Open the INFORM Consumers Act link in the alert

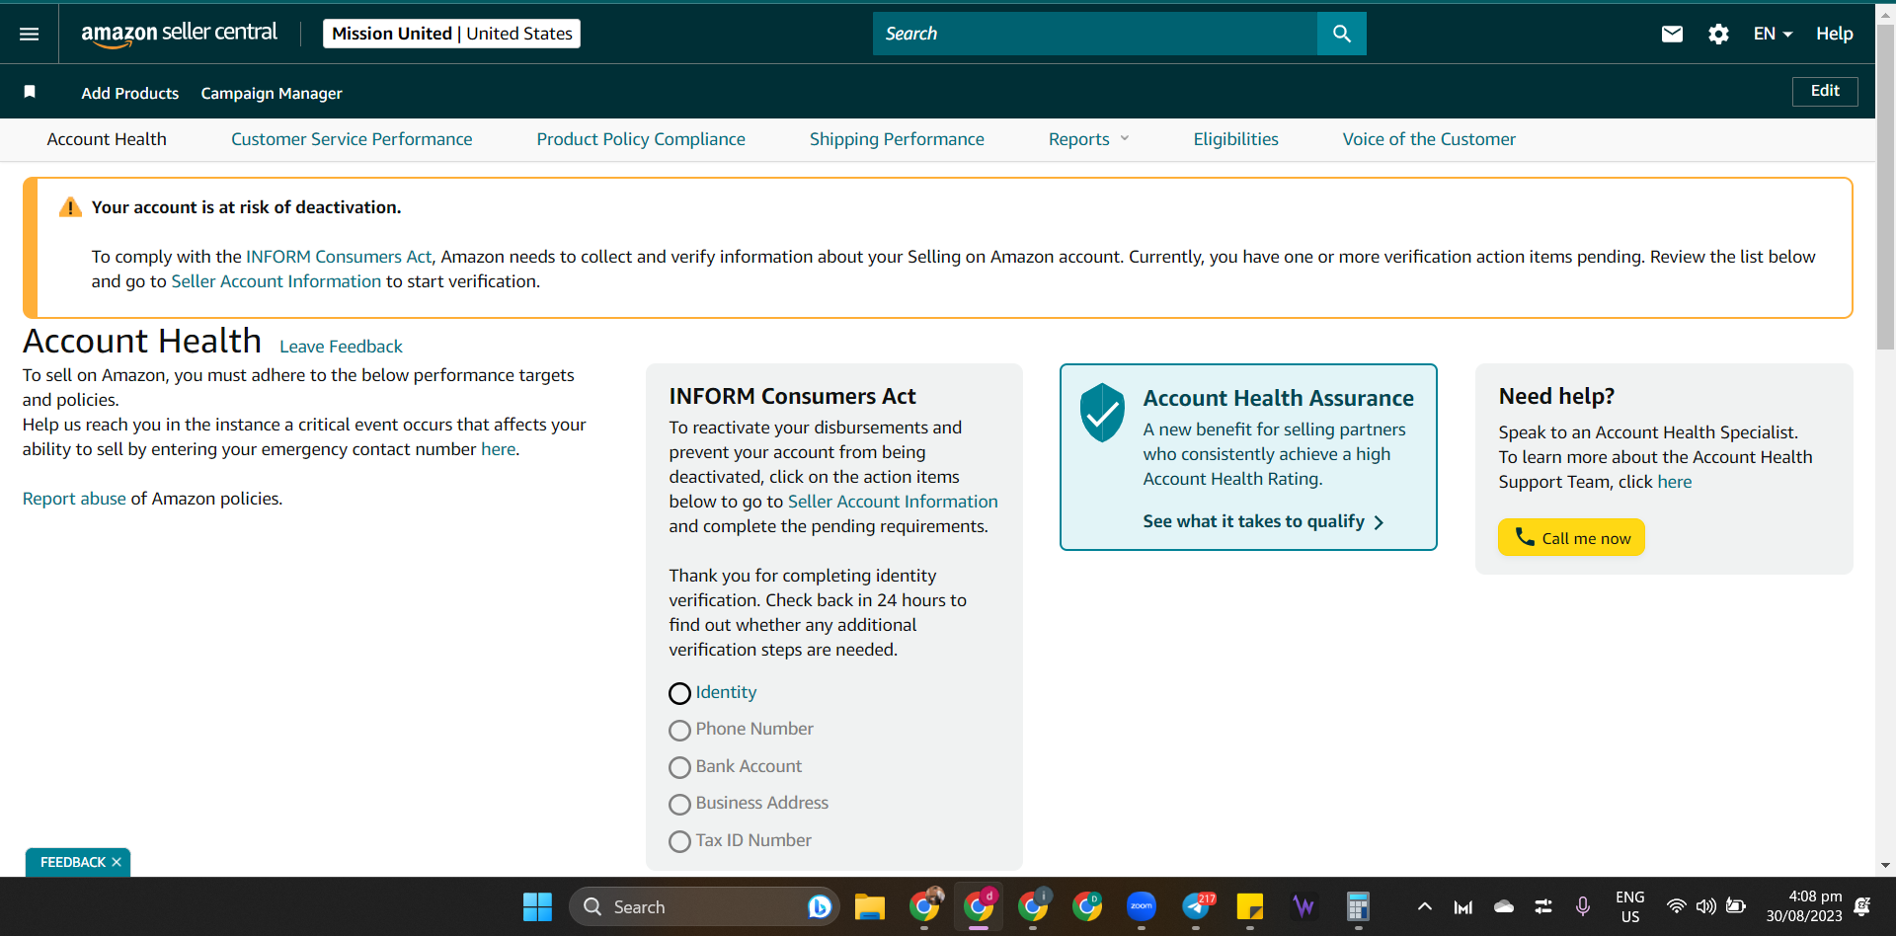339,257
